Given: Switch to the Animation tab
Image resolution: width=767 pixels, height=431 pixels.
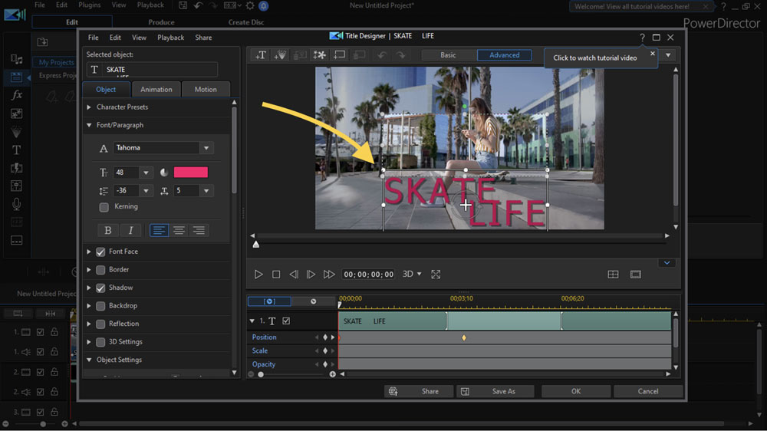Looking at the screenshot, I should 156,90.
